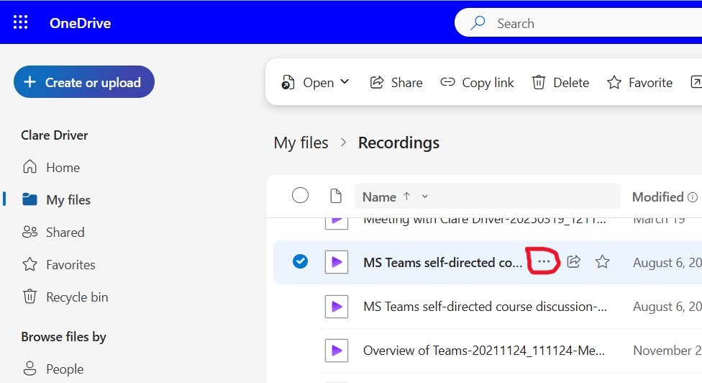Click Favorite in the command bar
Screen dimensions: 702x383
pos(639,82)
